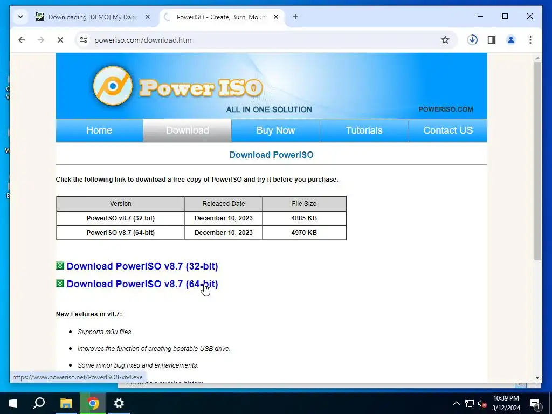The height and width of the screenshot is (414, 552).
Task: Click the Supports m3u files bullet
Action: pos(105,332)
